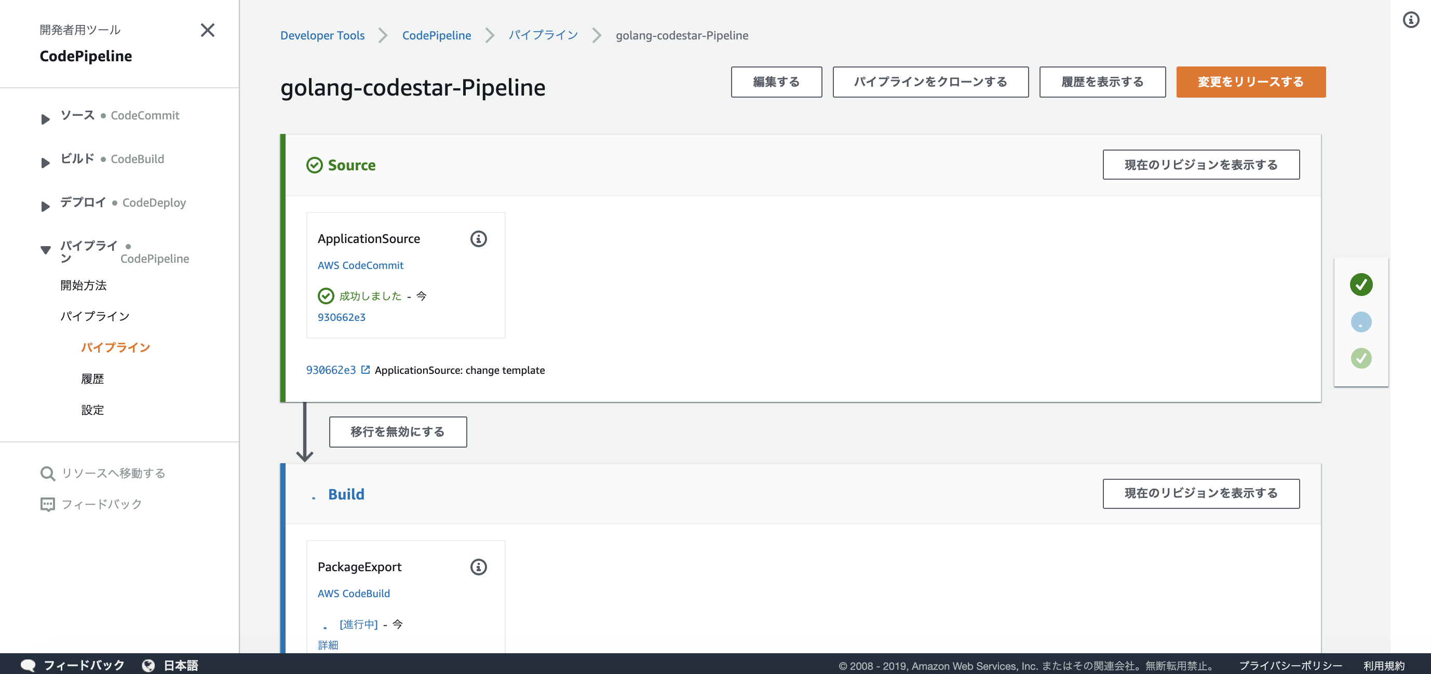The image size is (1431, 674).
Task: Open 利用規約 footer link
Action: (x=1383, y=665)
